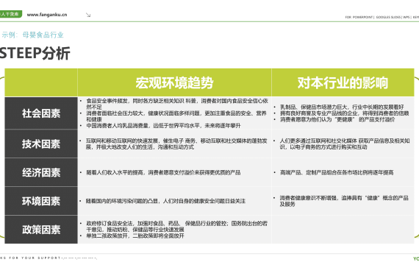Click the GOOGLES SLIDES text in header

389,17
